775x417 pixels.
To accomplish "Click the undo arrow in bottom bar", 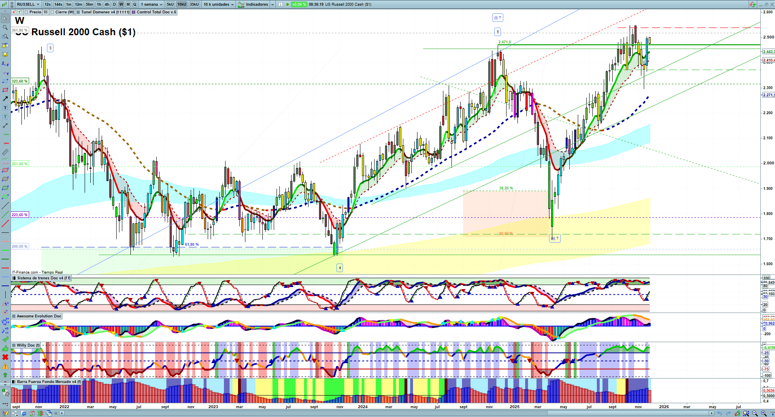I will [x=720, y=413].
